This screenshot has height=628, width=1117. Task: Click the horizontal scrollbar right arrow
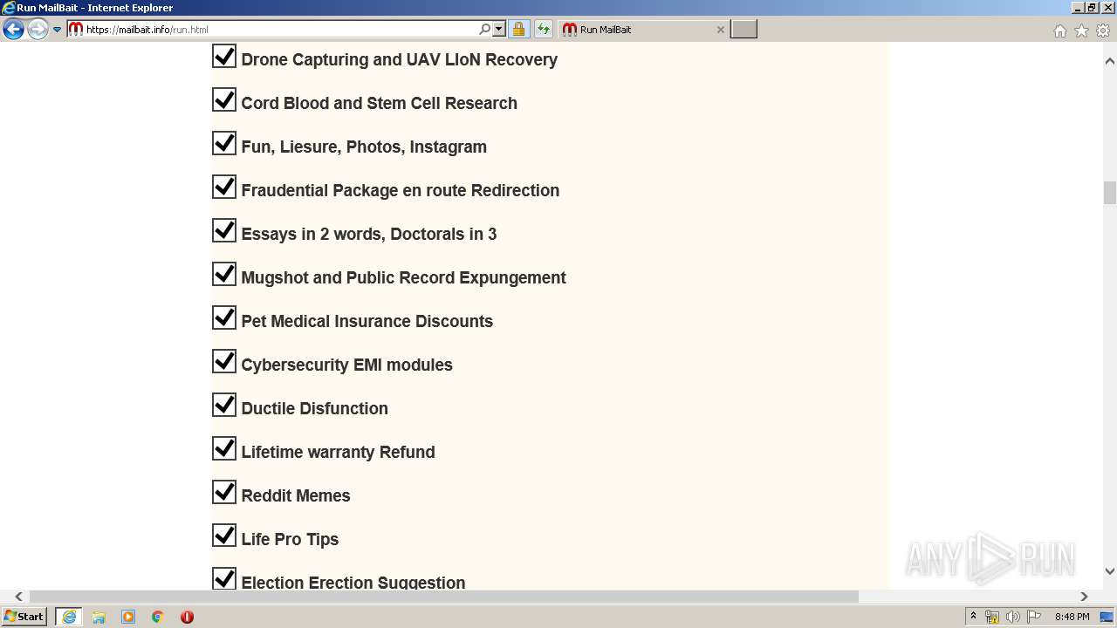coord(1084,597)
